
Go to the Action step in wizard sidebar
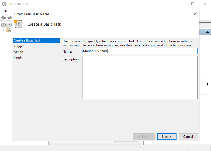pos(18,52)
